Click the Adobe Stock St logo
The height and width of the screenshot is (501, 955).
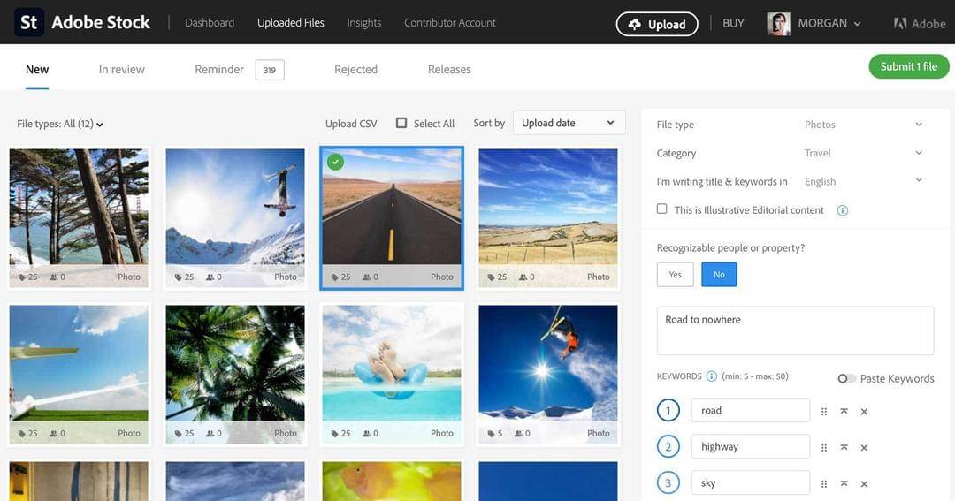click(29, 22)
